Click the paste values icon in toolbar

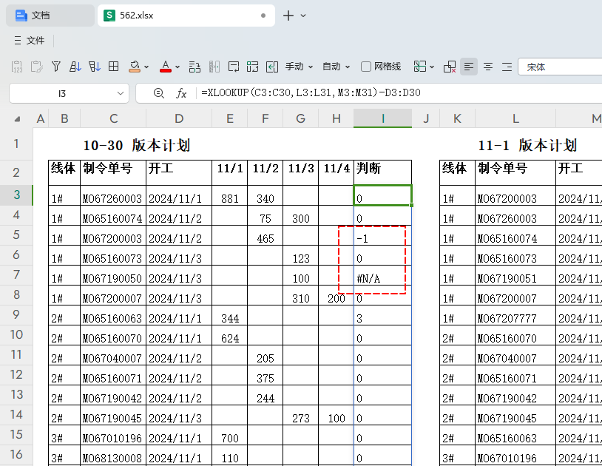click(17, 67)
